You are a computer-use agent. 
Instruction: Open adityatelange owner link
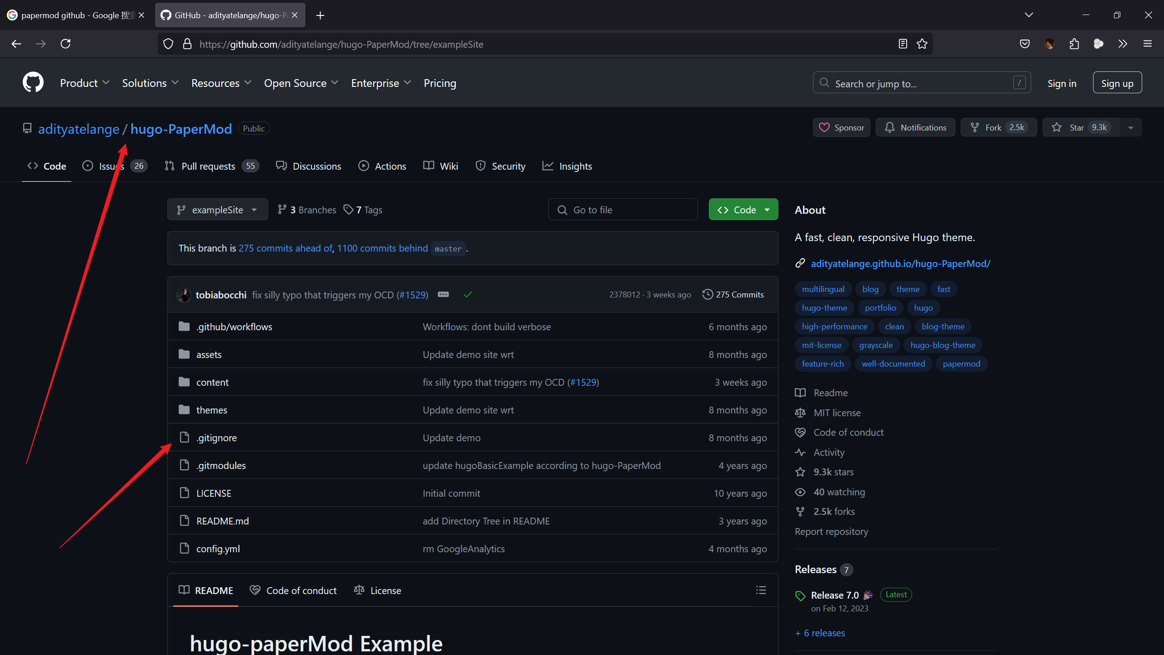click(79, 129)
